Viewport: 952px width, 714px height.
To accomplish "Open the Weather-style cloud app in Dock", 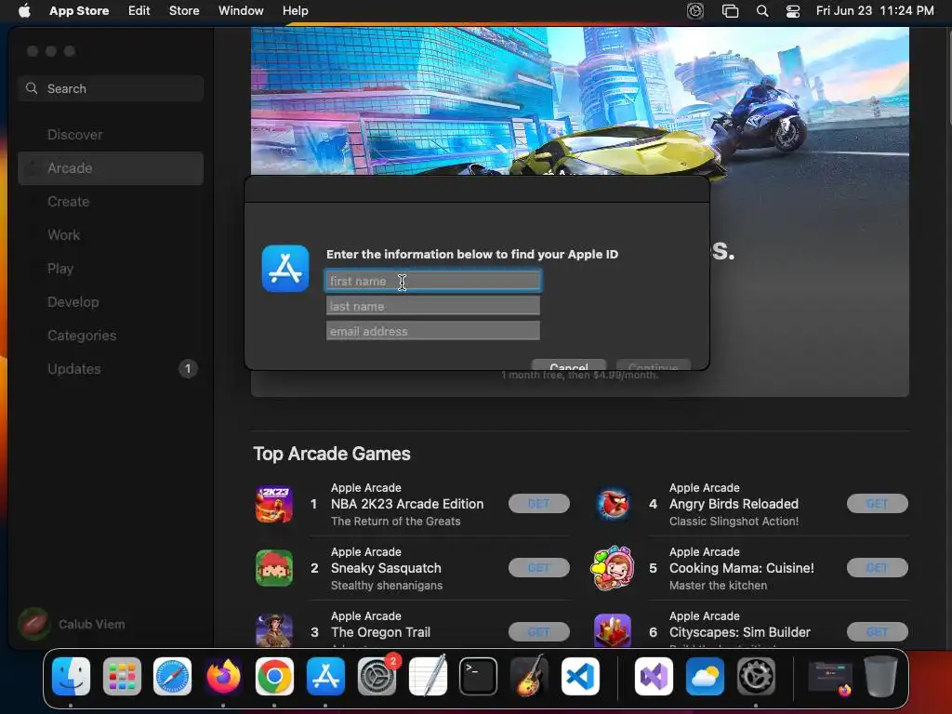I will 705,676.
